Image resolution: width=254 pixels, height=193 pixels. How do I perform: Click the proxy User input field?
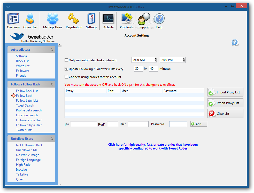(138, 124)
